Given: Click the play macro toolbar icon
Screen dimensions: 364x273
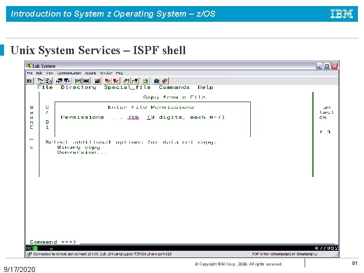Looking at the screenshot, I should pos(126,81).
